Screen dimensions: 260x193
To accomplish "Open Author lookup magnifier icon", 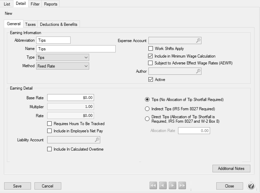I will coord(198,71).
